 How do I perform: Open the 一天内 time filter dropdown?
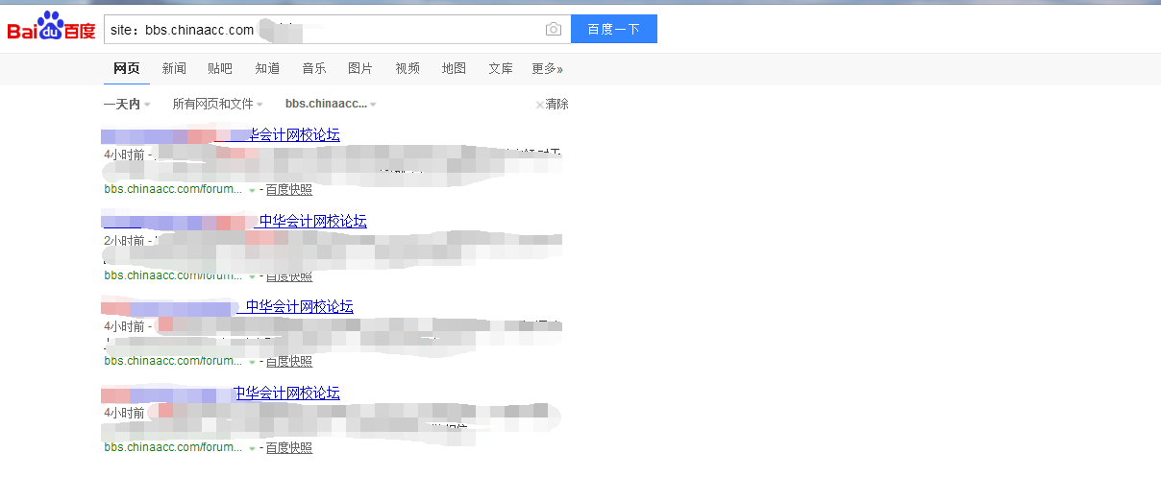(x=127, y=104)
